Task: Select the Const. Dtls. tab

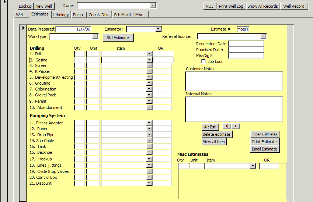Action: point(99,15)
